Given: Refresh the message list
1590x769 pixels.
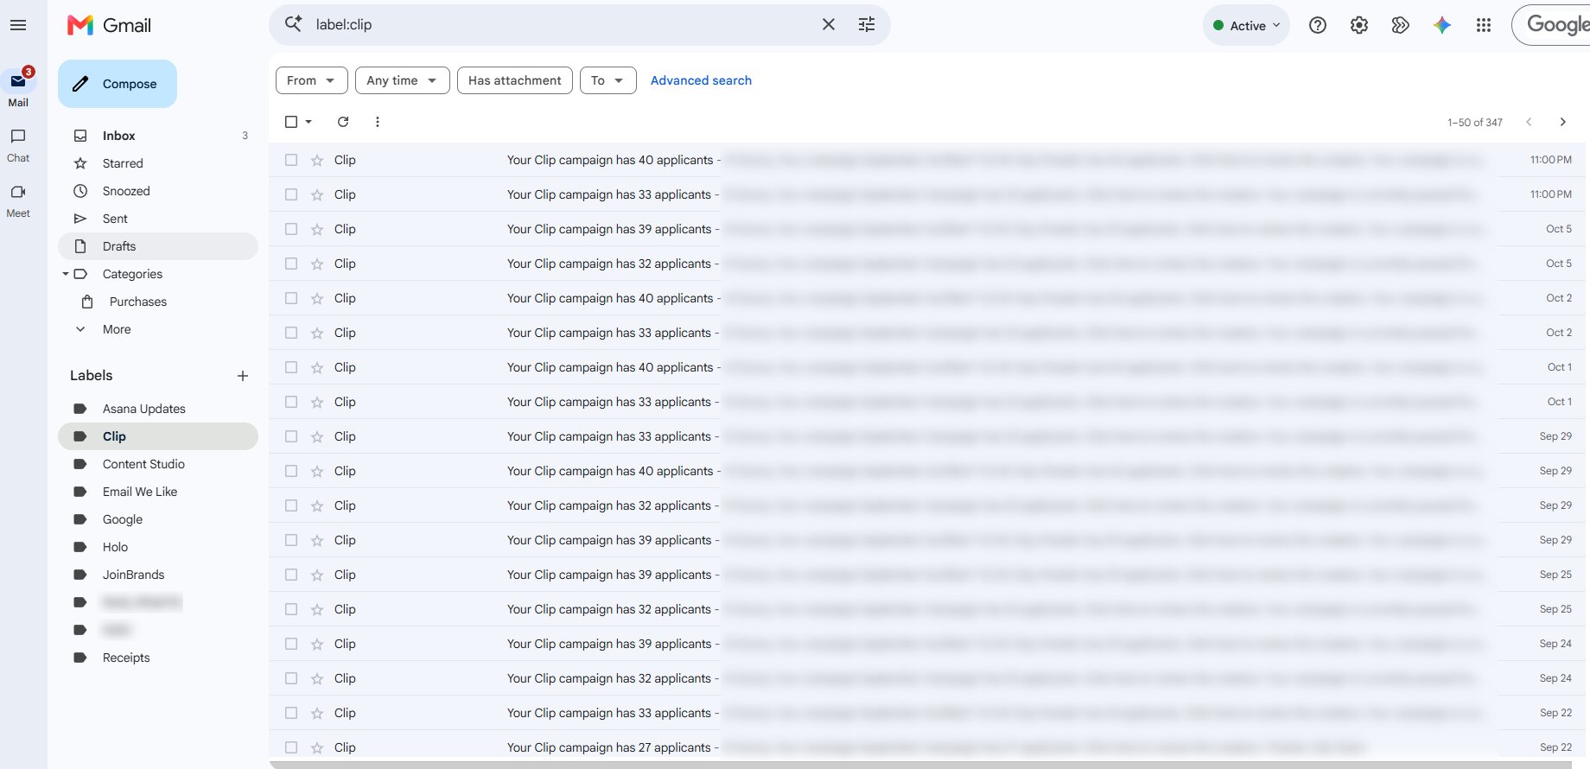Looking at the screenshot, I should point(343,122).
